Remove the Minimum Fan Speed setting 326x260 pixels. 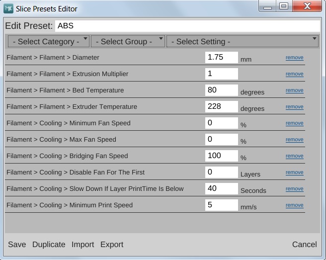[294, 123]
